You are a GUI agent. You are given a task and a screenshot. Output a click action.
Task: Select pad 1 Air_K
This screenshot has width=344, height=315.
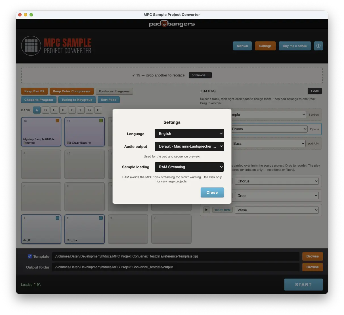click(41, 229)
